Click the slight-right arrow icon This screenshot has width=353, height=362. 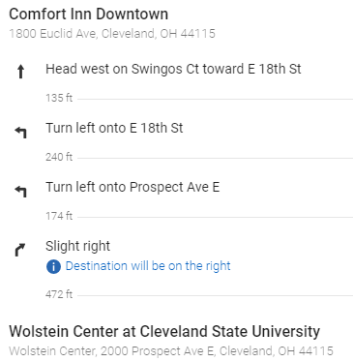click(20, 250)
